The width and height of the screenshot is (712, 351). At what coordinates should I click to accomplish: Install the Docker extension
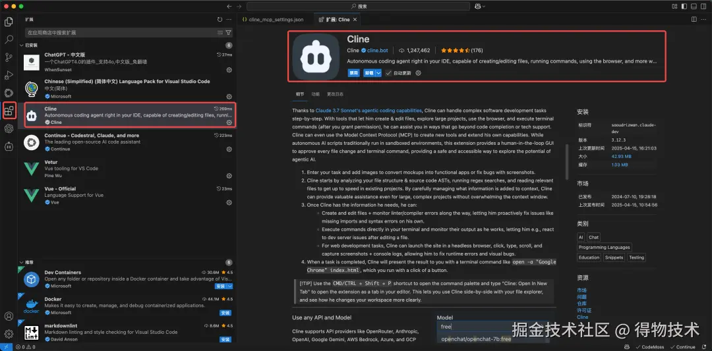tap(225, 313)
